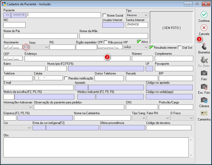Viewport: 212px width, 165px height.
Task: Click the Carteirinha card icon
Action: [x=204, y=113]
